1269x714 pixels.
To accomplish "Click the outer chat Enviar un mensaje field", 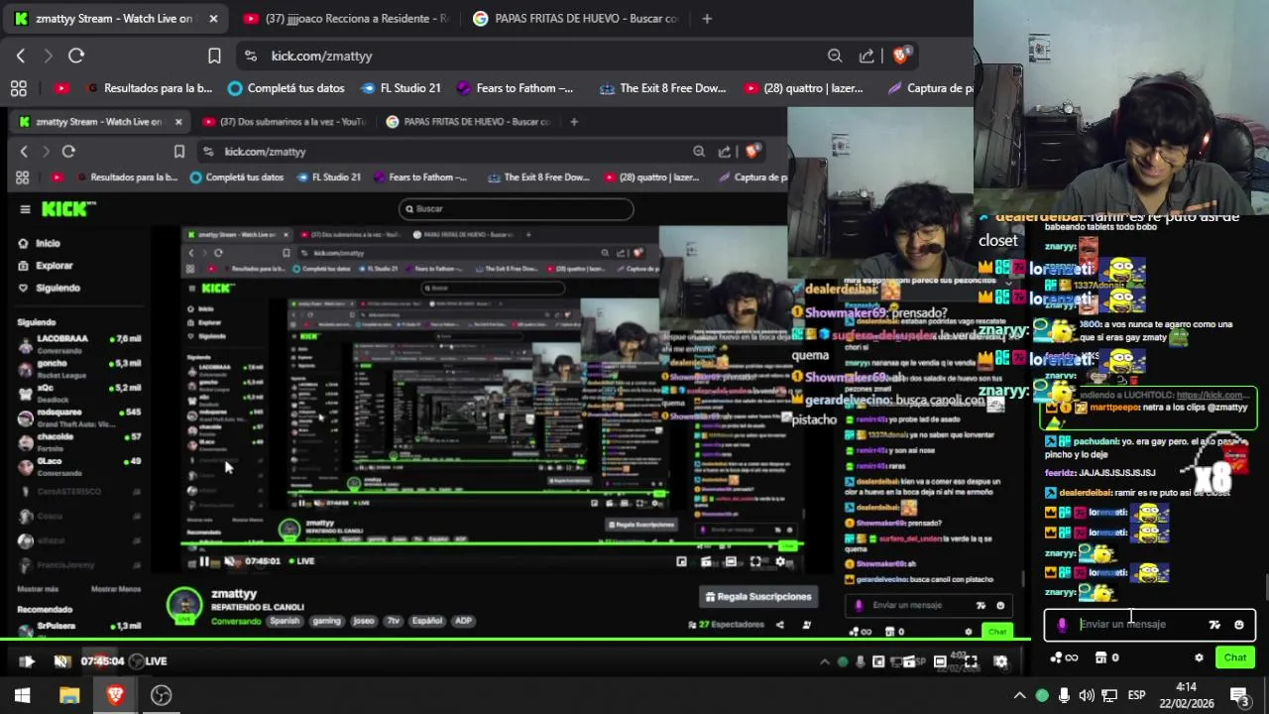I will pyautogui.click(x=1137, y=624).
